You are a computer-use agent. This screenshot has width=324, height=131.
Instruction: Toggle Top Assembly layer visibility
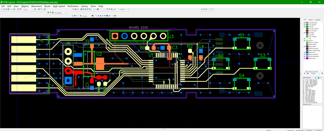[305, 25]
